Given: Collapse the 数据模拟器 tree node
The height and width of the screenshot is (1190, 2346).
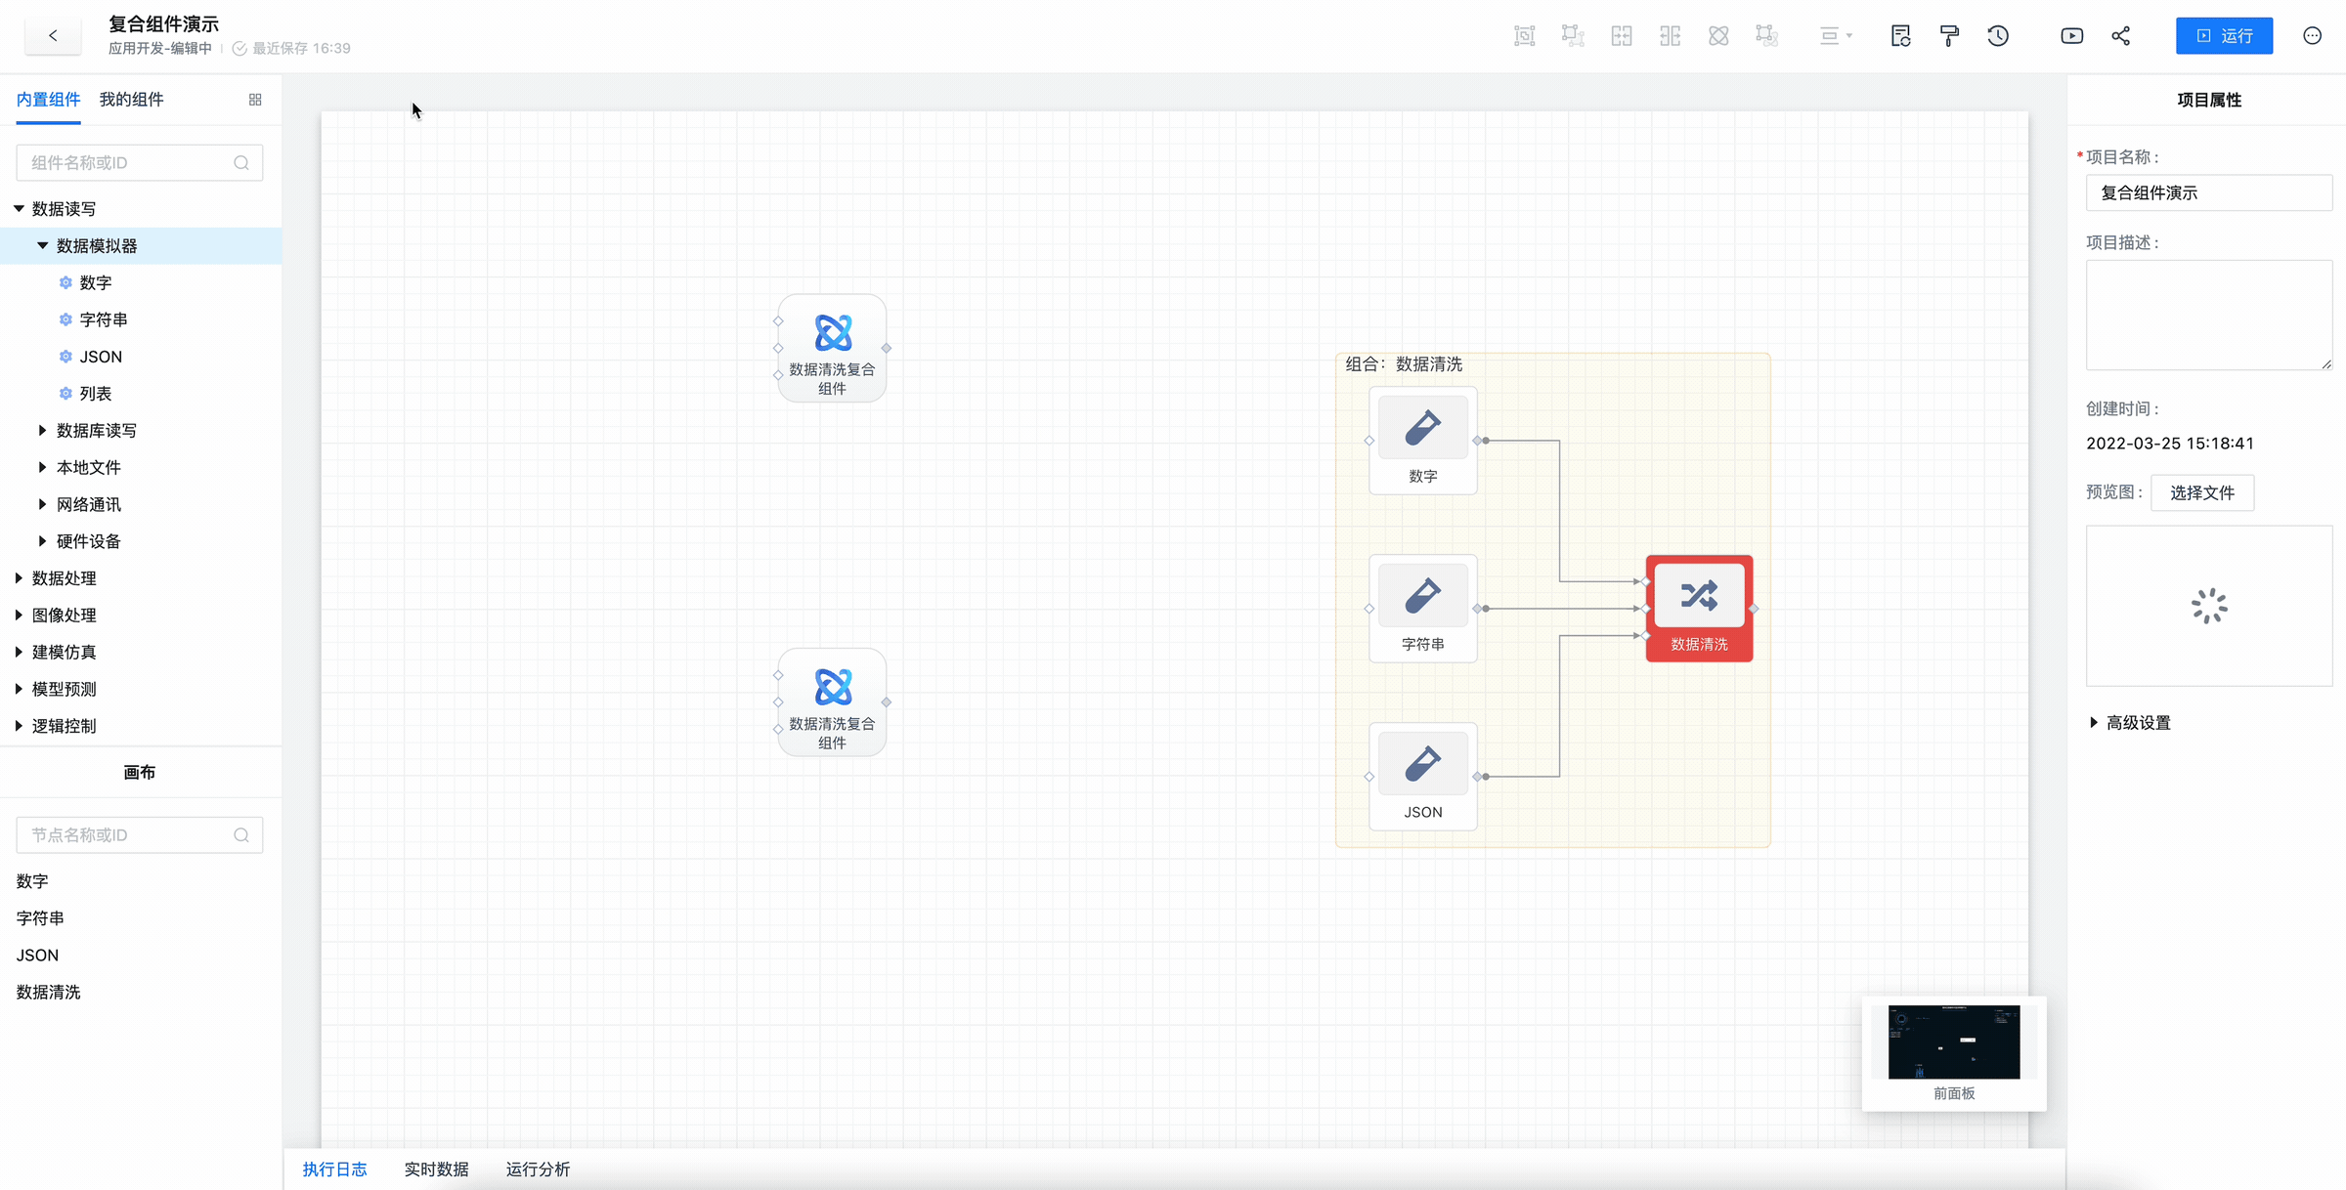Looking at the screenshot, I should (42, 245).
